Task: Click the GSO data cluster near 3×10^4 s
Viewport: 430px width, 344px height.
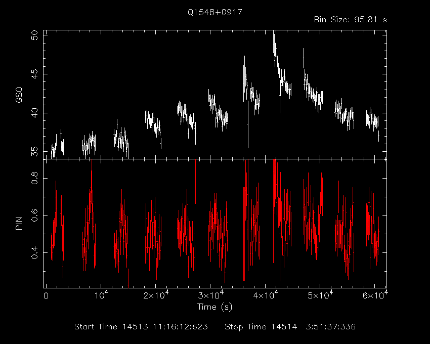Action: (x=218, y=110)
